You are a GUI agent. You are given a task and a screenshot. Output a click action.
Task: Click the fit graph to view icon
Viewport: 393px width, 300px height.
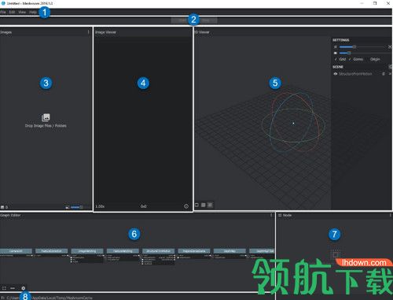tap(4, 288)
